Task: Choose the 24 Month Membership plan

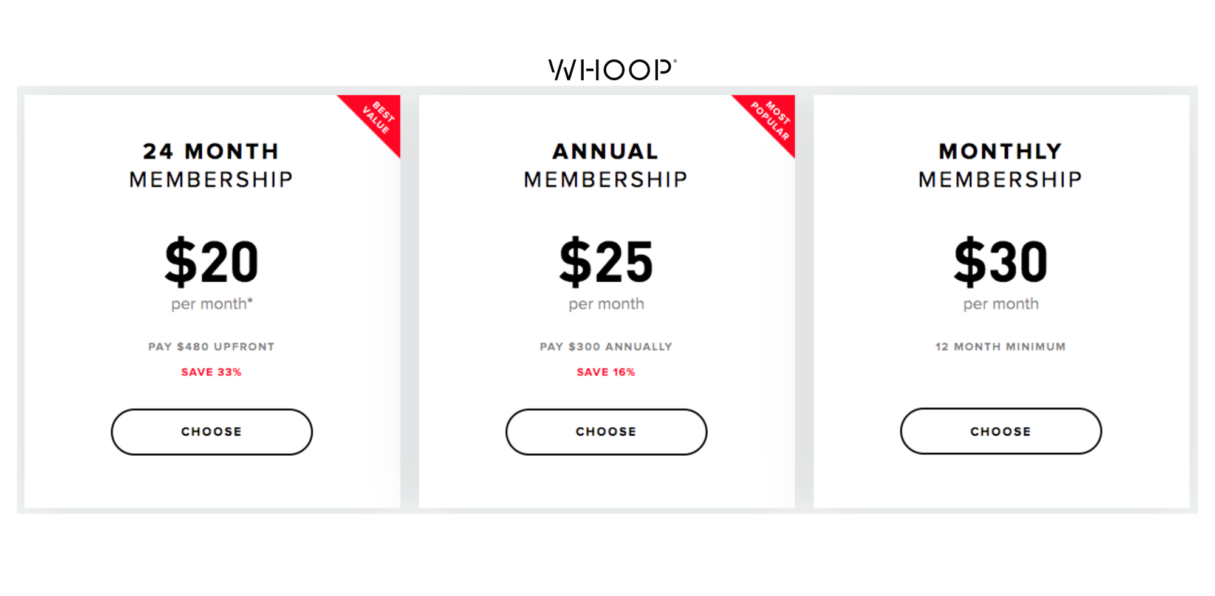Action: [x=211, y=432]
